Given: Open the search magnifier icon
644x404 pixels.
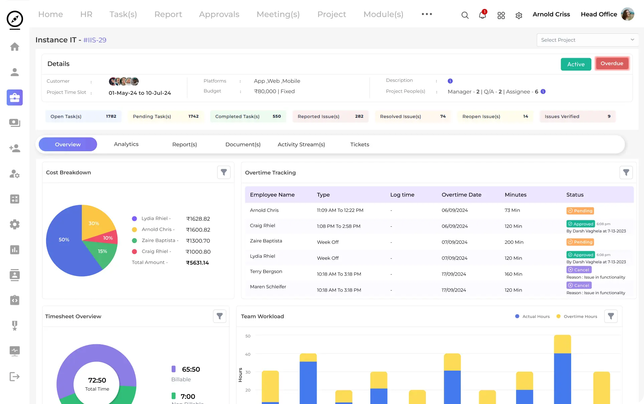Looking at the screenshot, I should [x=465, y=15].
